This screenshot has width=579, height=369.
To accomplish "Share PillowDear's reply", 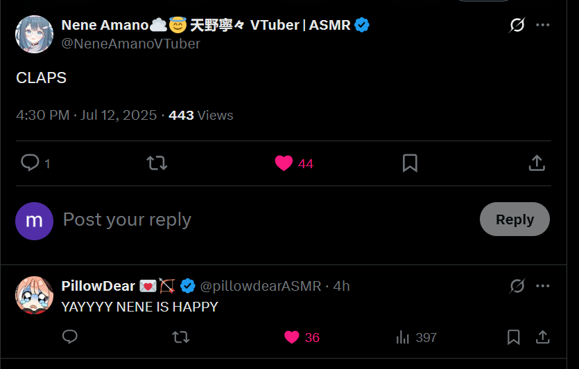I will (x=542, y=337).
